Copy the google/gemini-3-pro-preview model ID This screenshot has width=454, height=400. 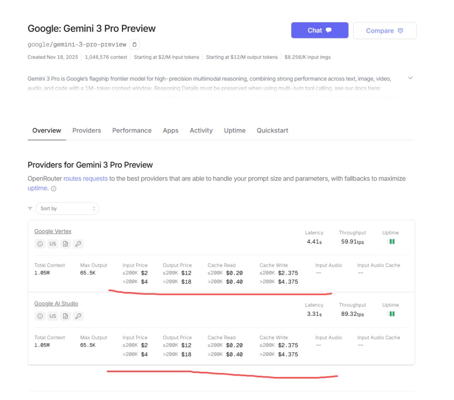(134, 44)
